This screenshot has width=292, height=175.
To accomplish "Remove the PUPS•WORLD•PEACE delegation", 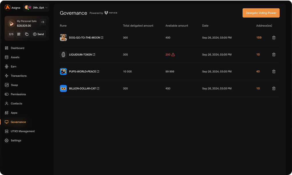I will click(274, 72).
